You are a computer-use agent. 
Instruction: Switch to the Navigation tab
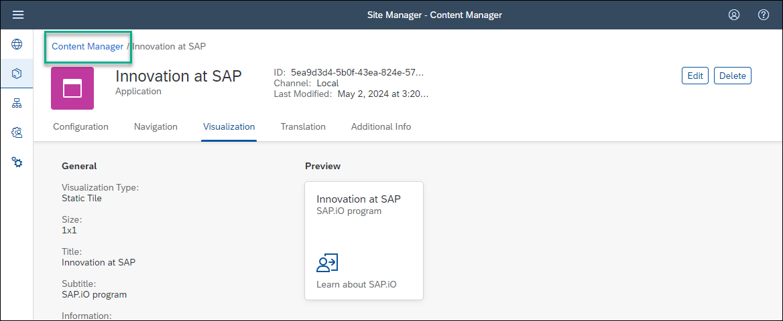click(x=156, y=126)
